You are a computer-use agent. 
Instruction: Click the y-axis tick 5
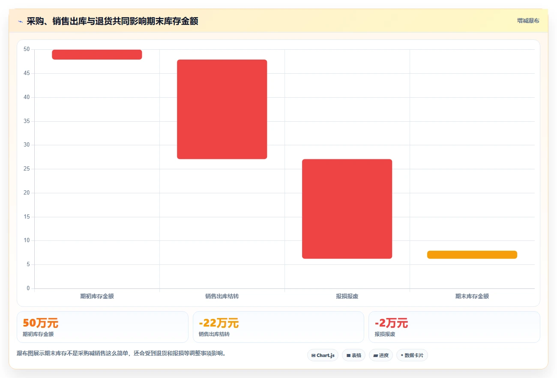pos(28,264)
